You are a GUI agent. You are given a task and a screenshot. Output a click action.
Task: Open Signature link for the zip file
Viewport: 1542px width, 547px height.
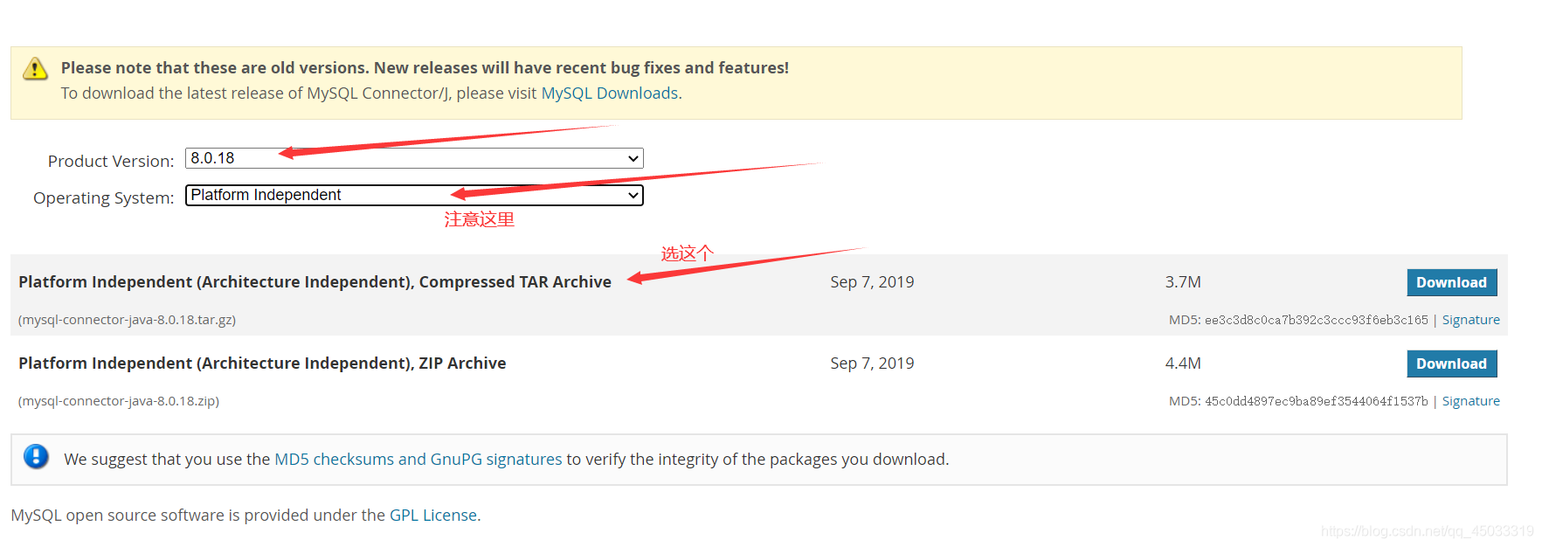coord(1470,401)
